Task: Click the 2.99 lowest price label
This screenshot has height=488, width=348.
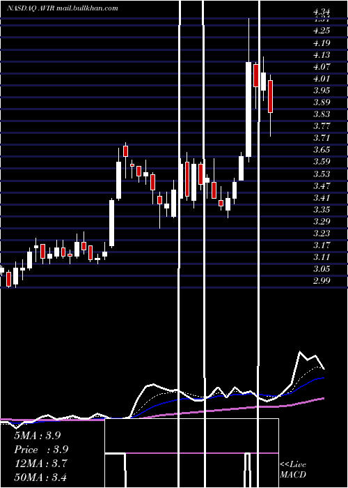Action: pos(322,280)
